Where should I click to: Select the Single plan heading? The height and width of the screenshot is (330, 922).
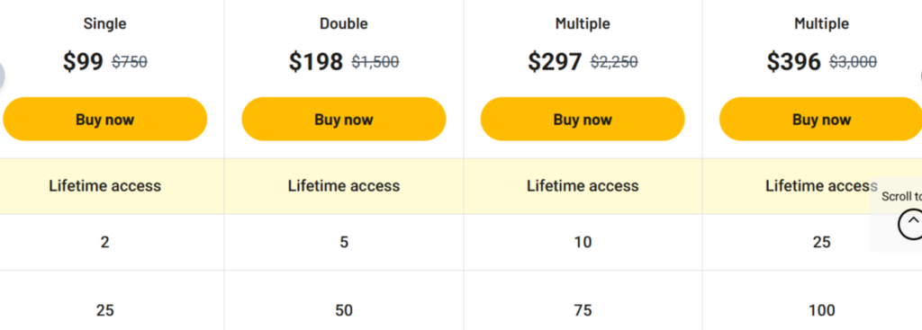click(104, 23)
